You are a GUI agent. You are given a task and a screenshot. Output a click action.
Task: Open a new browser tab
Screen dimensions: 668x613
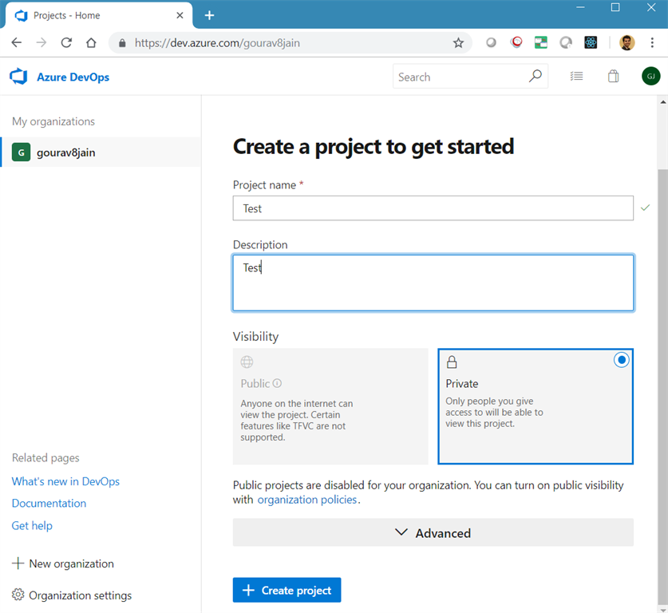click(209, 15)
